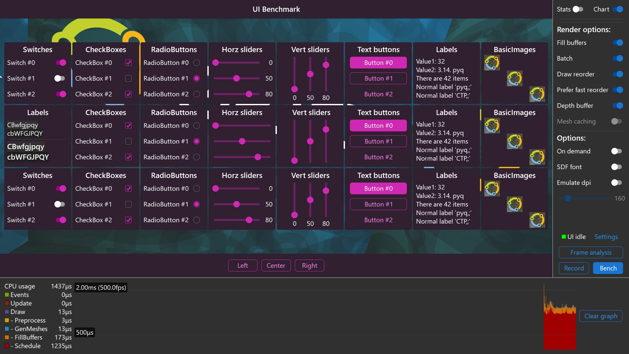Select RadioButton #2 in the top row
This screenshot has width=629, height=354.
(197, 94)
